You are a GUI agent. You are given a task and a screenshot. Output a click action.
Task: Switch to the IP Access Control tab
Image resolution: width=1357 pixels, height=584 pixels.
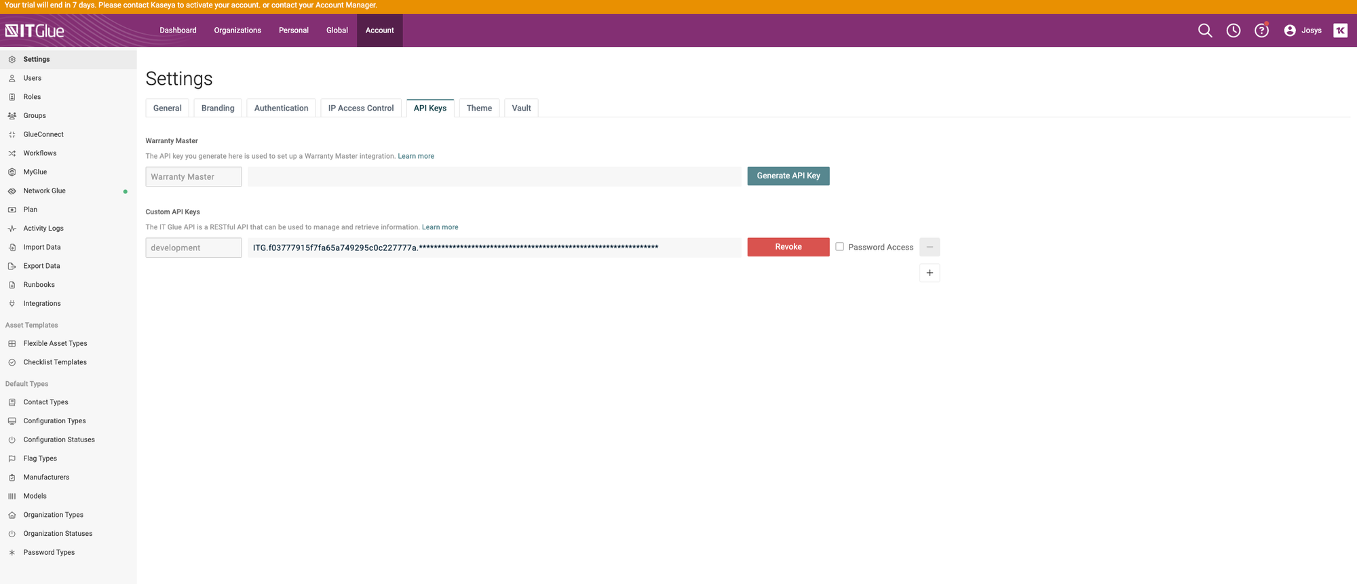(361, 109)
